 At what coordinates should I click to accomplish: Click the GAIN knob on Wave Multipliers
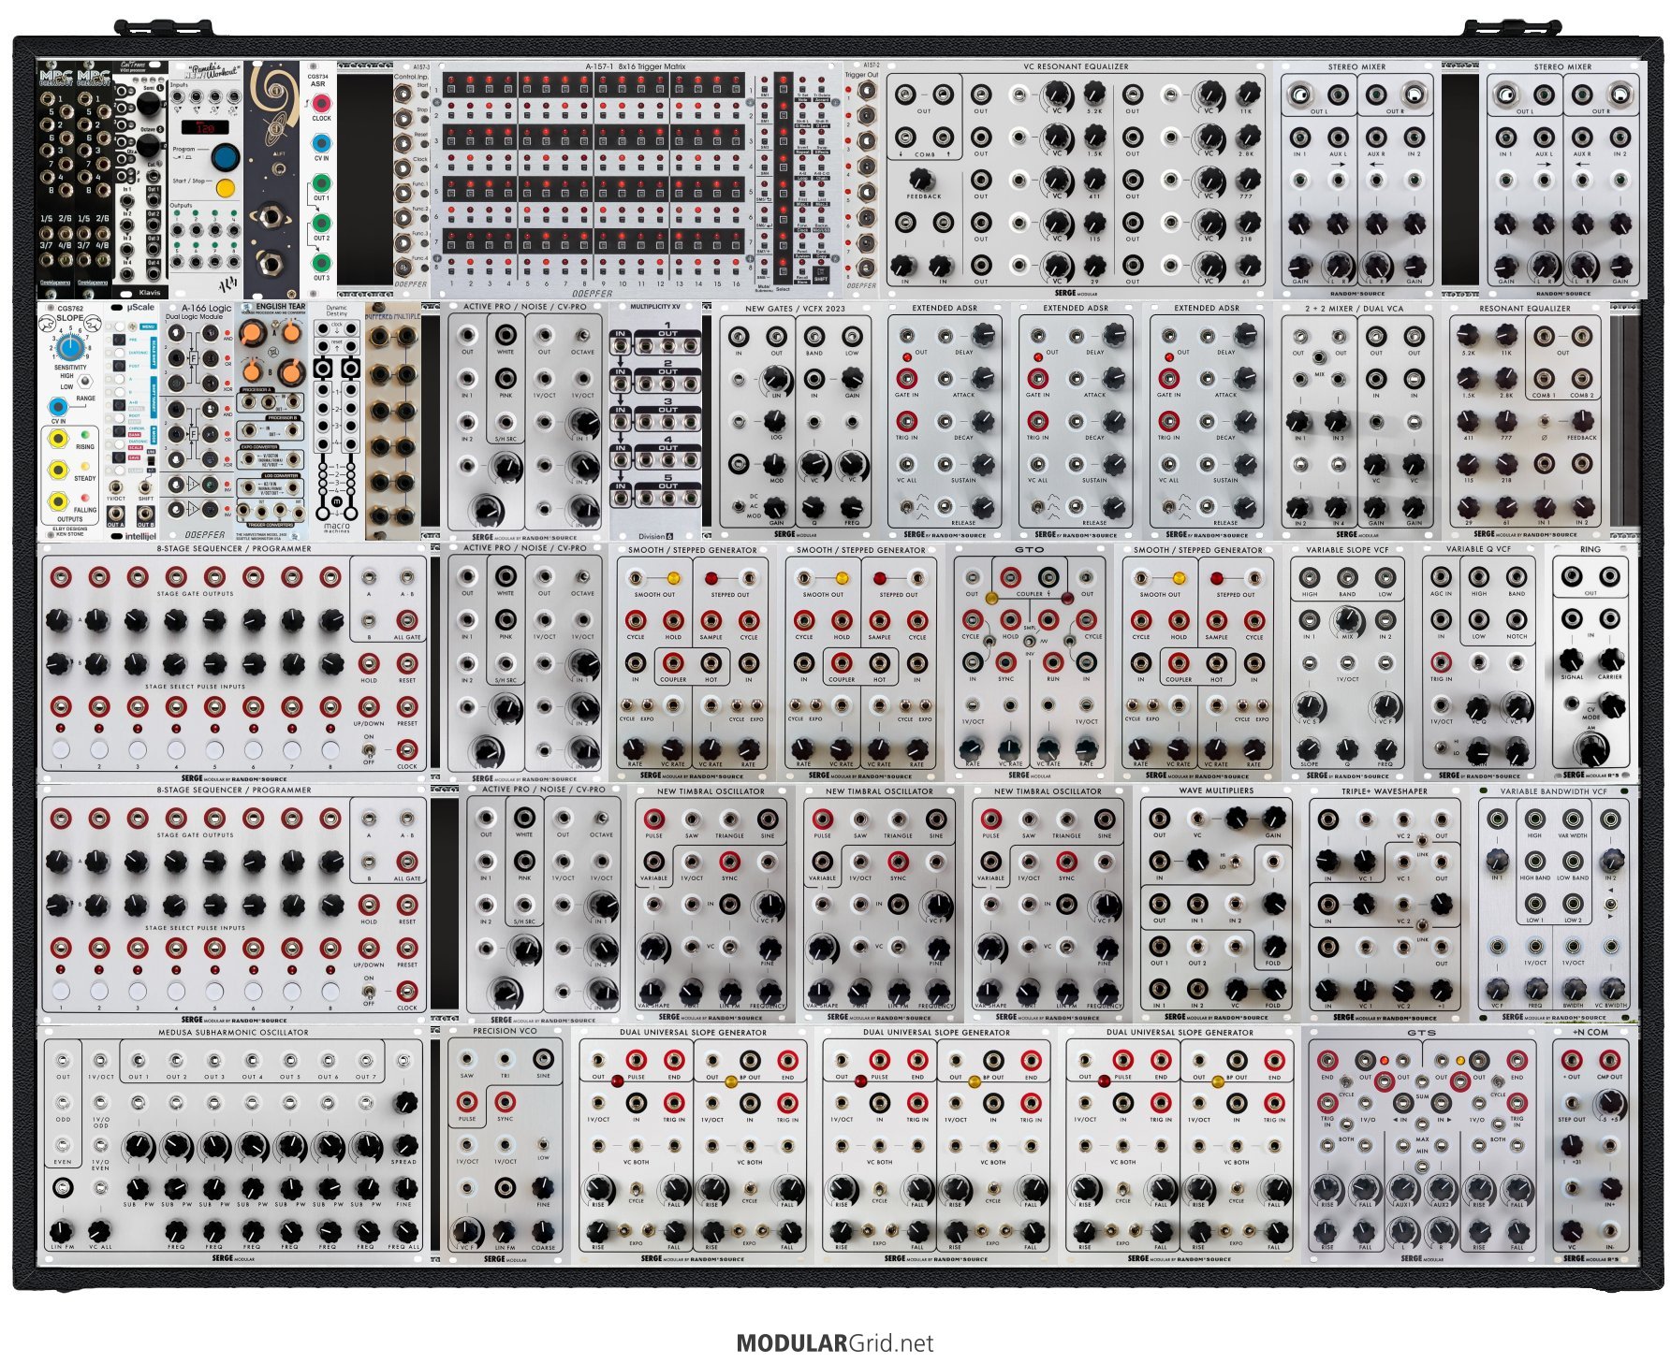[x=1274, y=819]
